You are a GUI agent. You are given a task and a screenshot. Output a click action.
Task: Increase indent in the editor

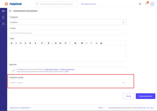82,43
